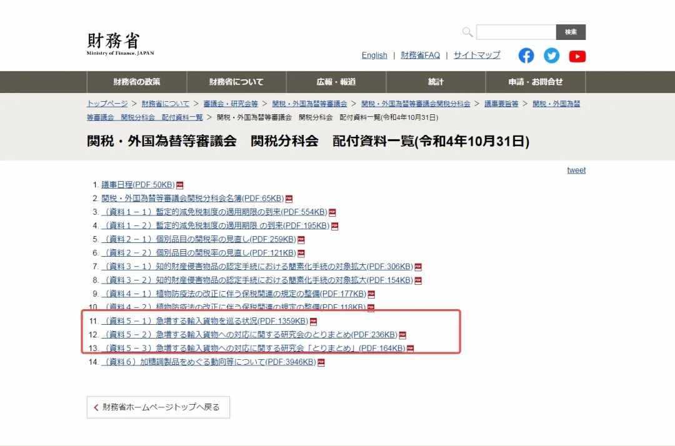Go to トップページ in breadcrumb
Screen dimensions: 675x446
click(107, 104)
